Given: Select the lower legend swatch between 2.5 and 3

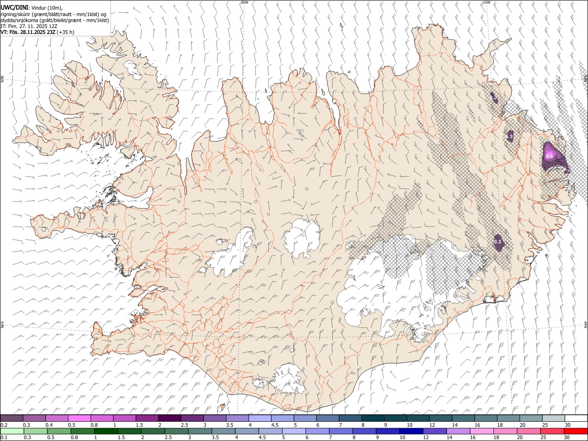Looking at the screenshot, I should coord(176,431).
